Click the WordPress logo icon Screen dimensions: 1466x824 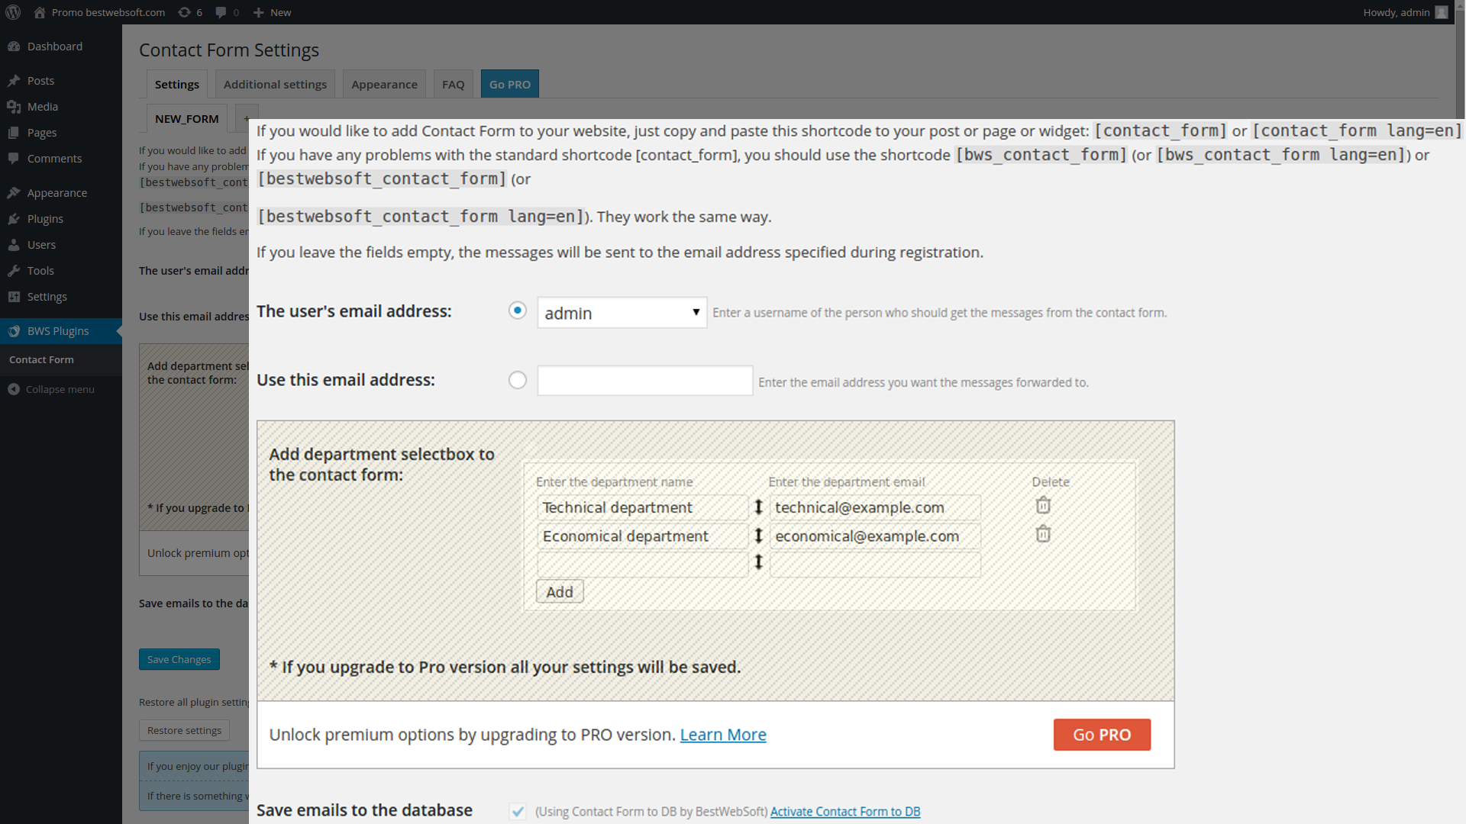[13, 12]
